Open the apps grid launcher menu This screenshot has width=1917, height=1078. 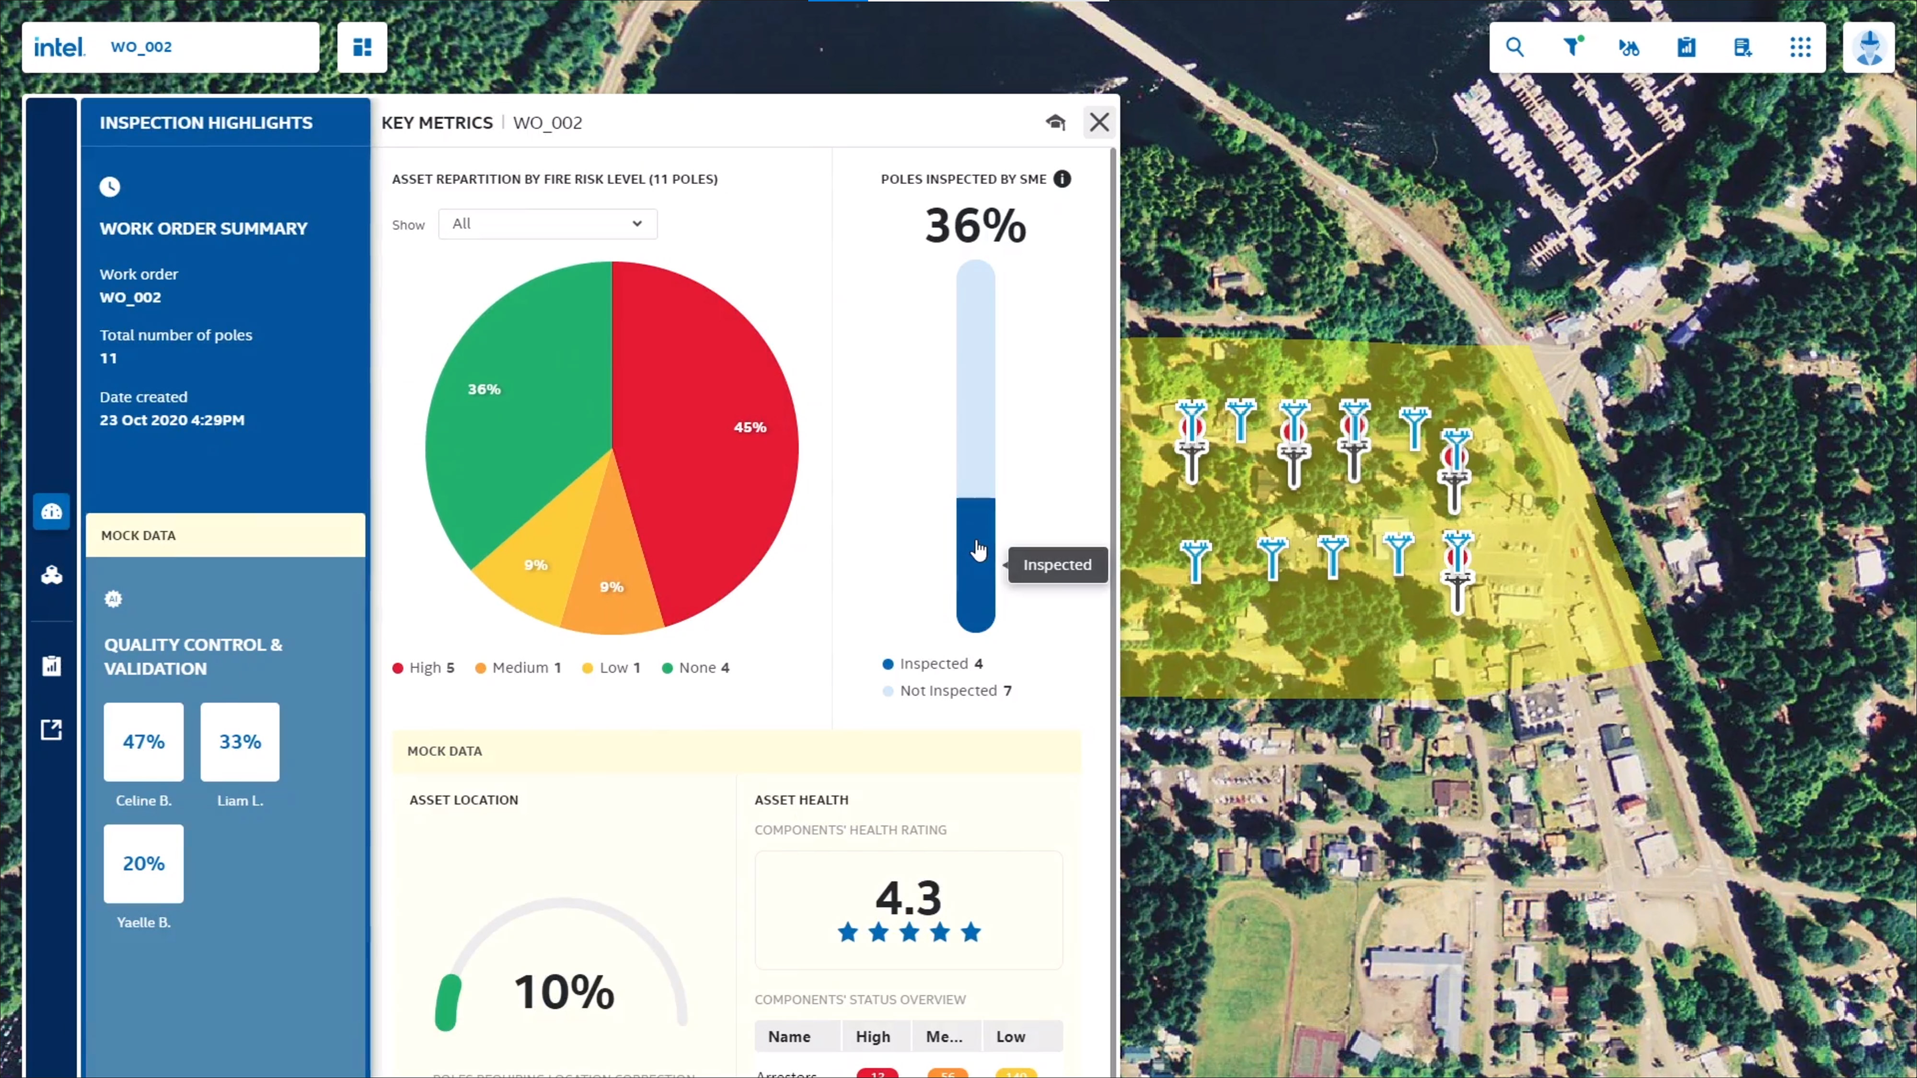pos(1800,47)
